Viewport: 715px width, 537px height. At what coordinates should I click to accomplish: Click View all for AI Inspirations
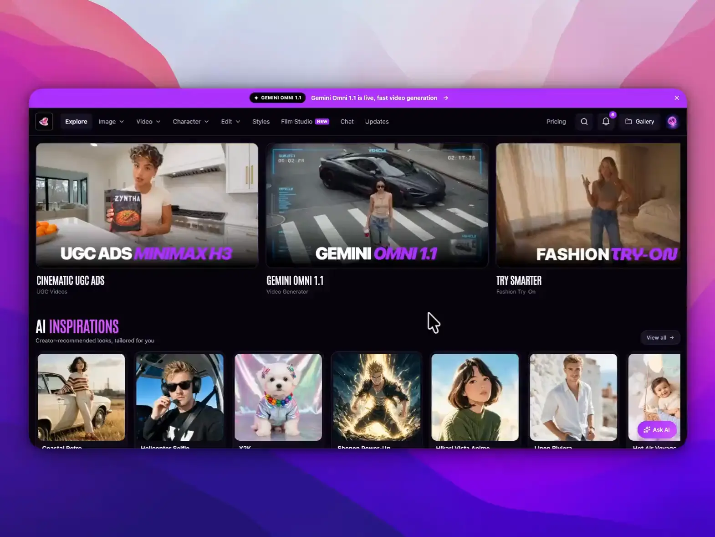pyautogui.click(x=660, y=338)
